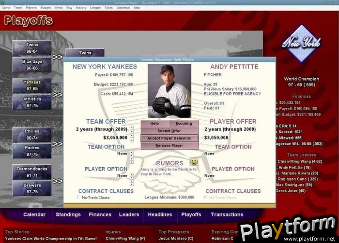Select the Yankees 97-65 bracket box
339x243 pixels.
(32, 86)
